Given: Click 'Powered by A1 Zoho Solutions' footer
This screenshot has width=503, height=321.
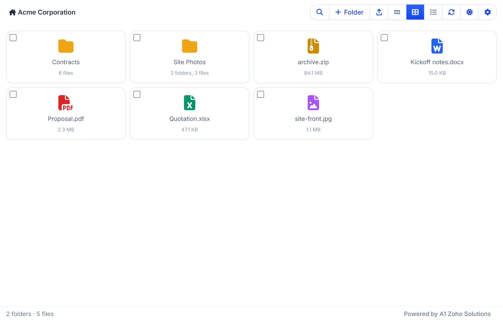Looking at the screenshot, I should (x=447, y=314).
